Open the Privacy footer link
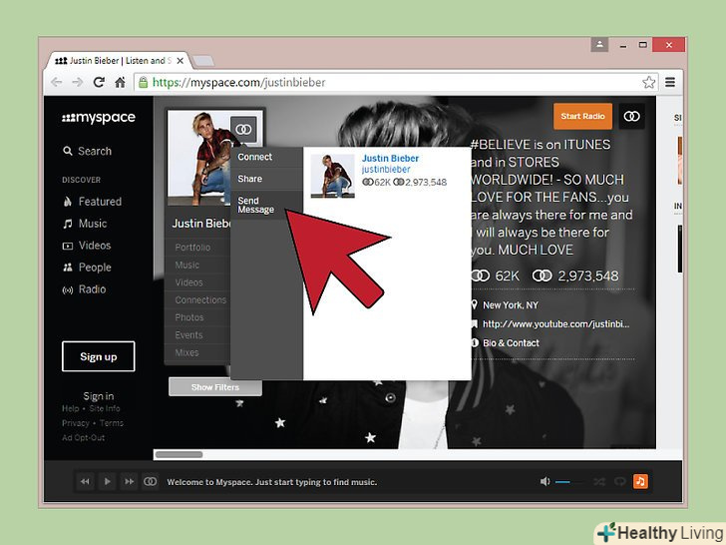726x545 pixels. [x=76, y=423]
